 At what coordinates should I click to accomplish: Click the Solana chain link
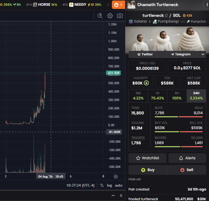click(138, 22)
